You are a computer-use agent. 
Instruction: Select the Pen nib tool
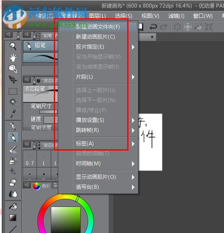pos(13,126)
